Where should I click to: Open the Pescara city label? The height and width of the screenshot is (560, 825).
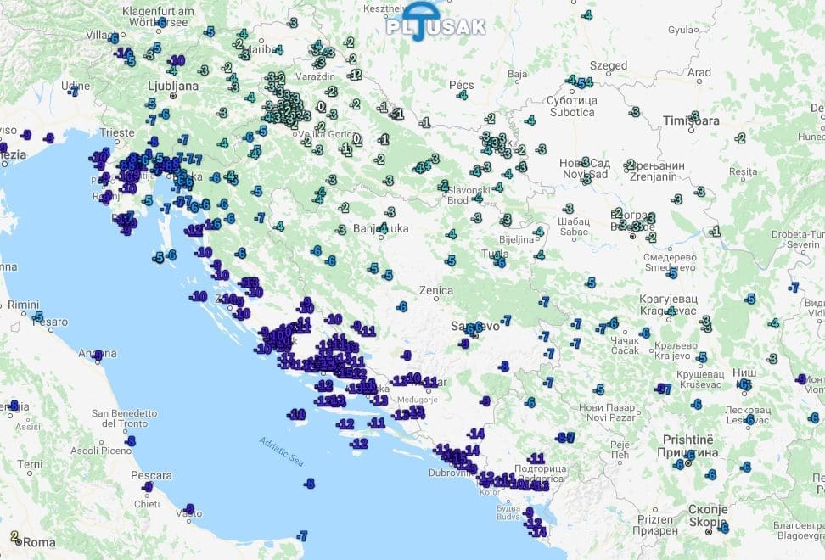tap(151, 475)
